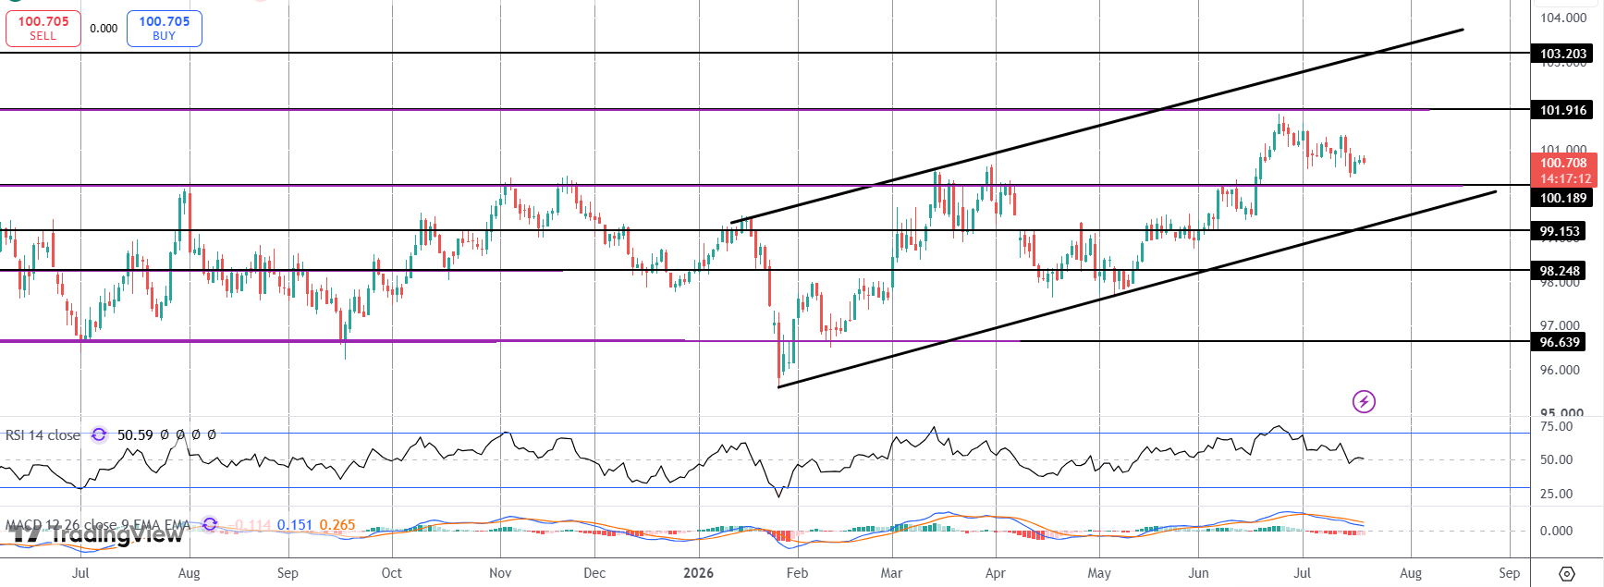Click the 104.000 price axis value
This screenshot has width=1604, height=587.
[1563, 18]
